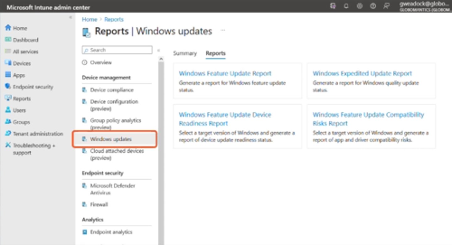Click the Tenant administration icon

8,133
